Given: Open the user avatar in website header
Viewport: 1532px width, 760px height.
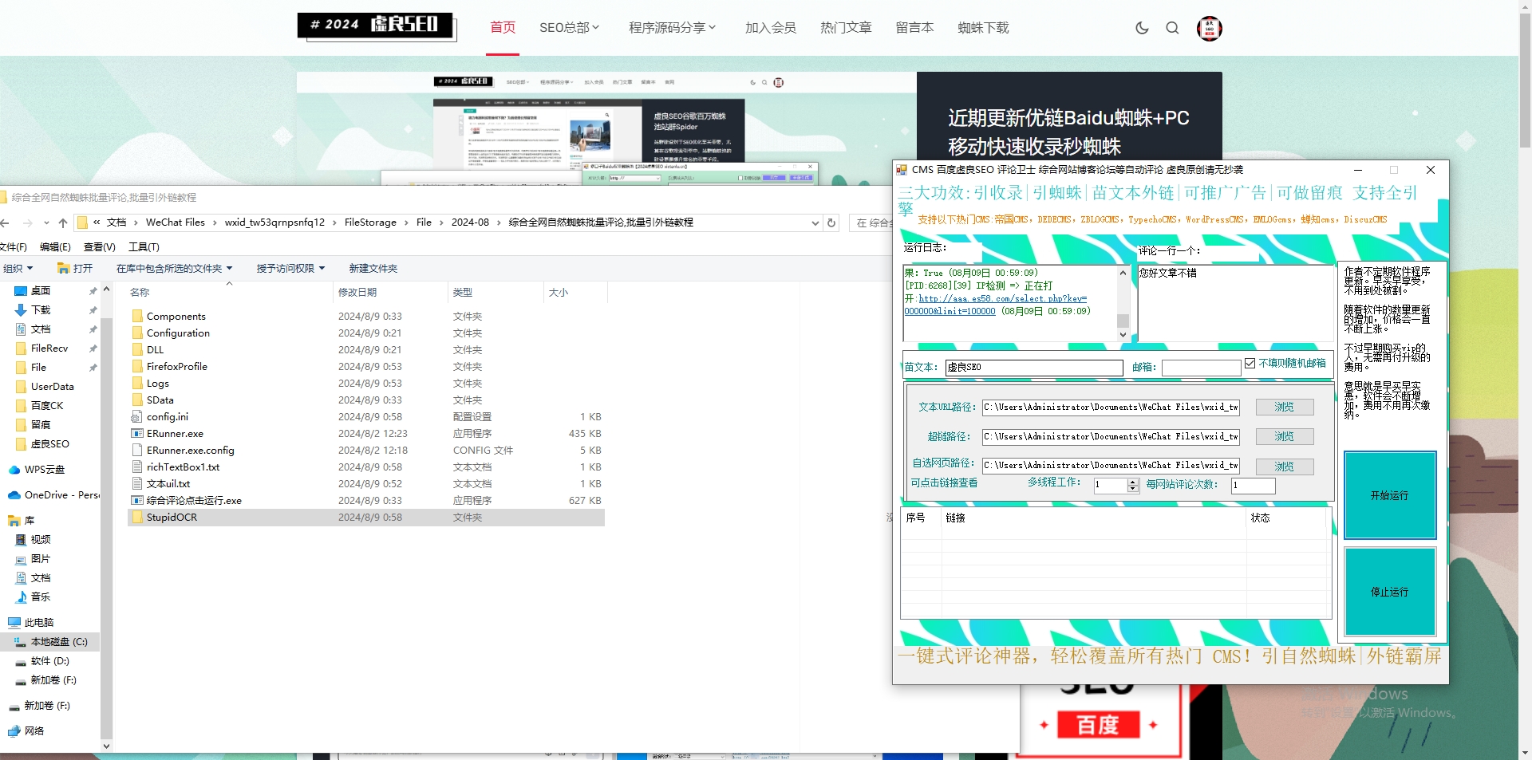Looking at the screenshot, I should pyautogui.click(x=1209, y=28).
